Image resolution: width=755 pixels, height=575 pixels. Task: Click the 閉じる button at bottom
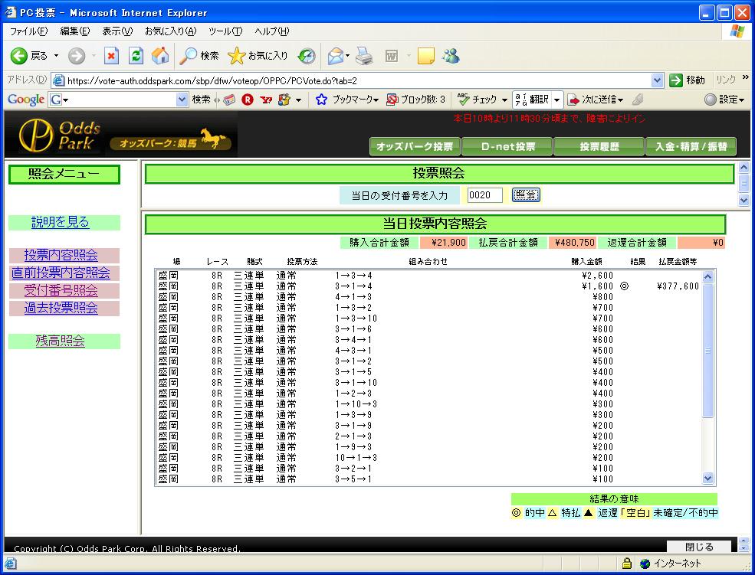coord(699,547)
